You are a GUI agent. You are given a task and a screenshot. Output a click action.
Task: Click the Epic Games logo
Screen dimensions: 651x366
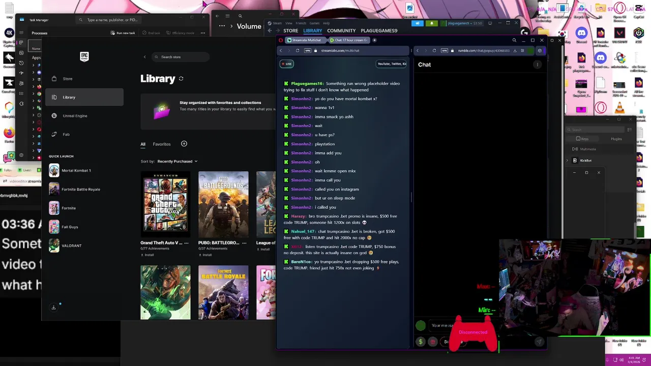point(84,56)
